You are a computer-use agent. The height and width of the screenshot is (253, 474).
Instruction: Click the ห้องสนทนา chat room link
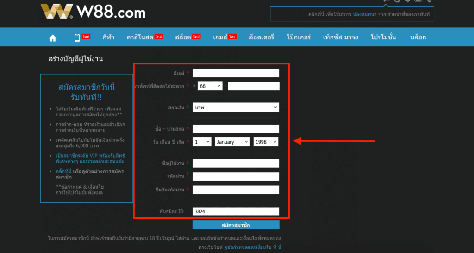coord(365,14)
